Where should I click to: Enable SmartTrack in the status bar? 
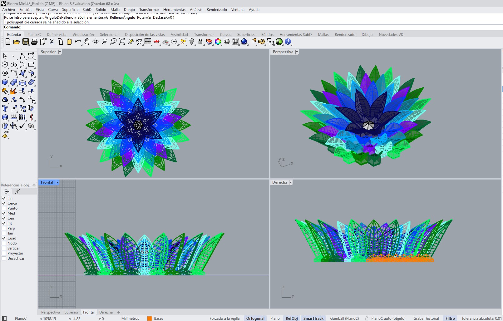[x=313, y=318]
